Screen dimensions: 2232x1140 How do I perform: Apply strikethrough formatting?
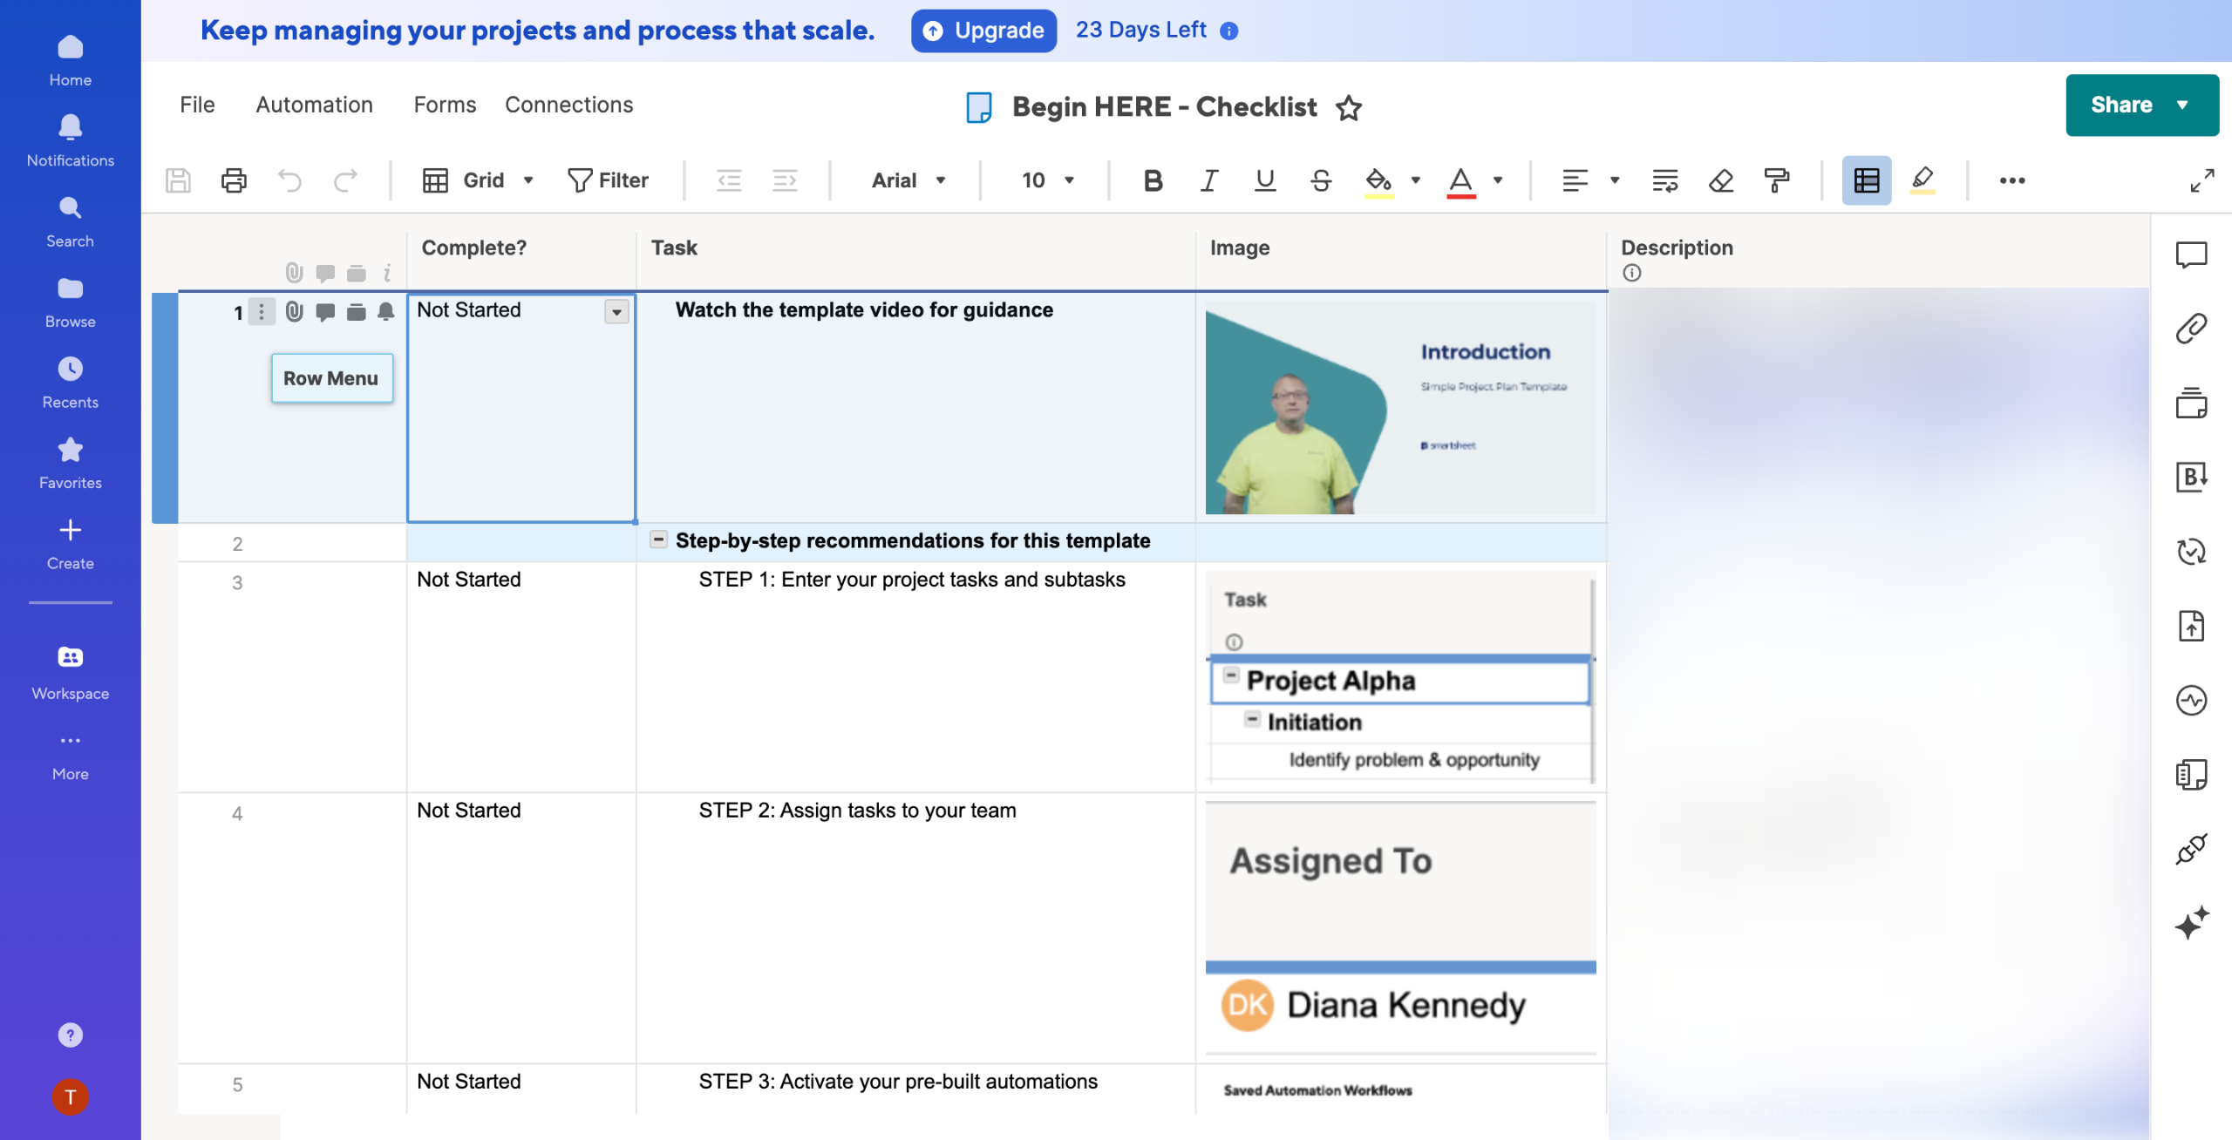point(1321,180)
